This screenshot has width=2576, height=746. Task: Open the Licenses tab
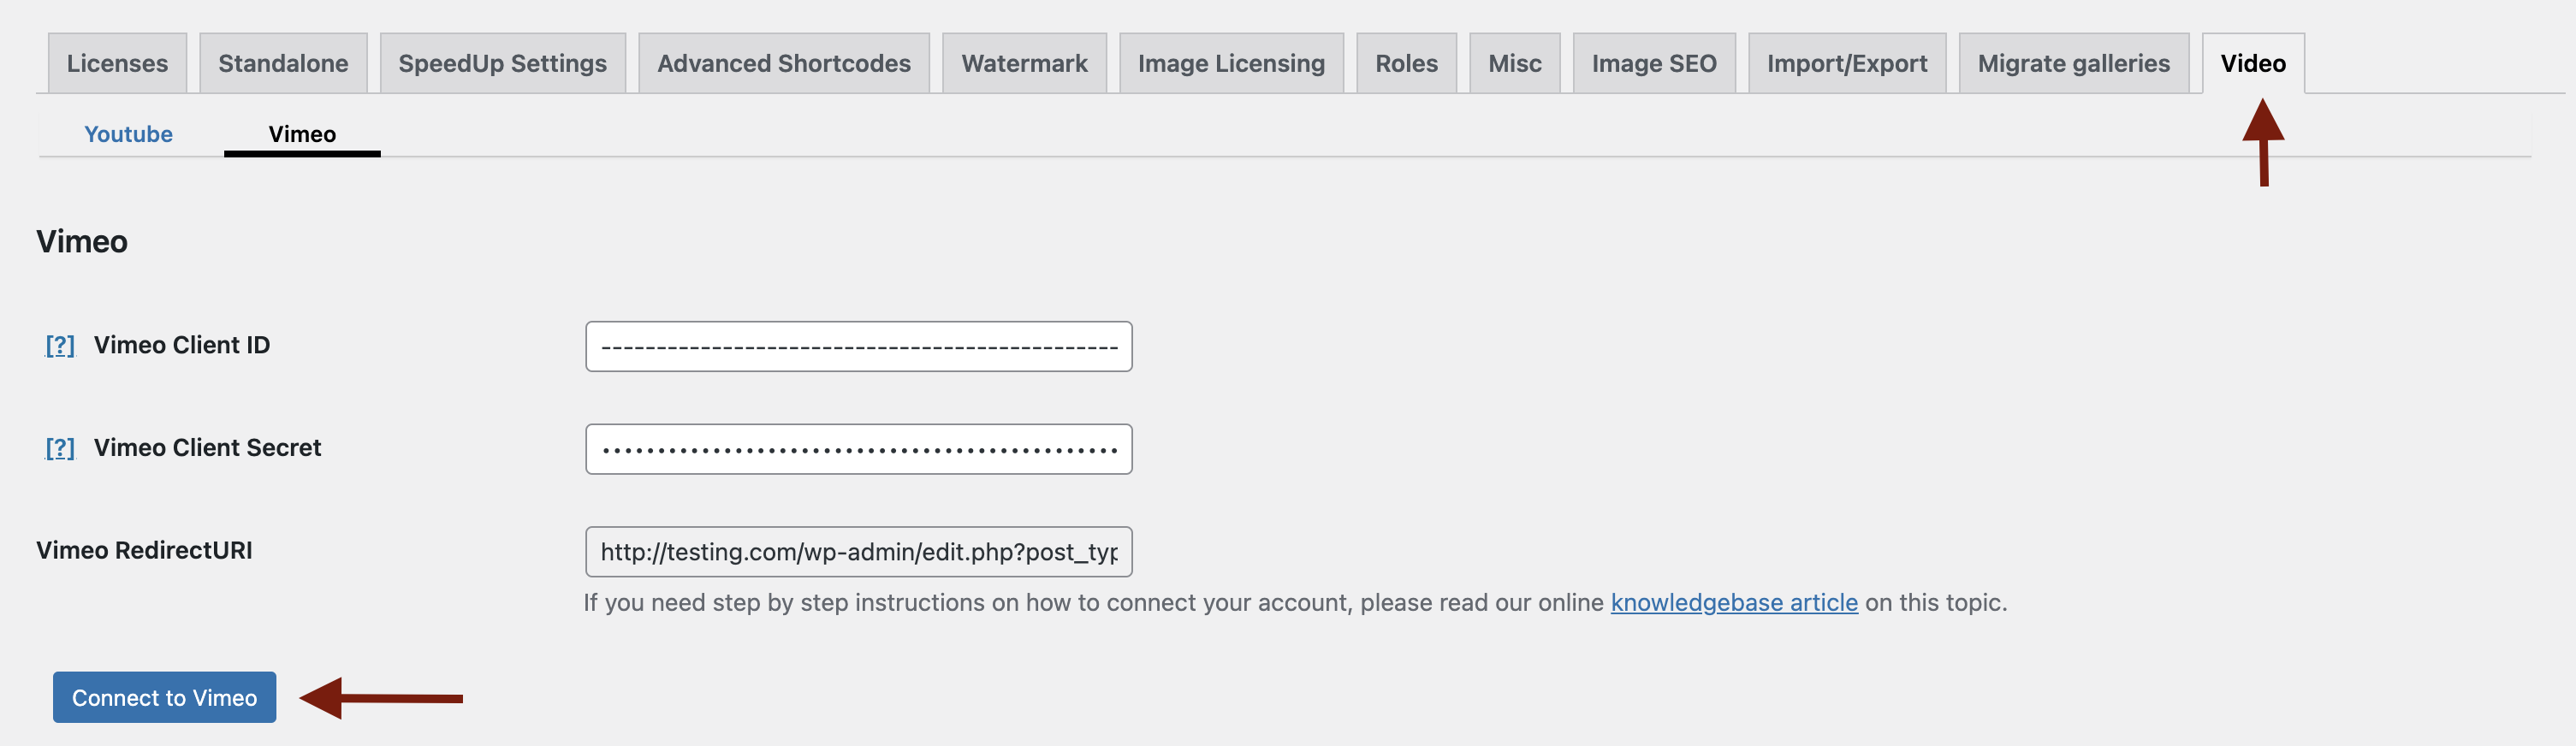coord(117,63)
